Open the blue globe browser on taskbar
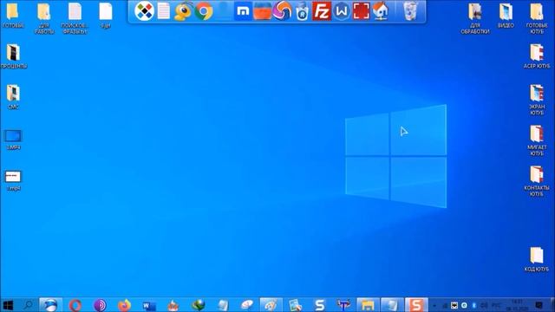The height and width of the screenshot is (312, 555). (50, 305)
